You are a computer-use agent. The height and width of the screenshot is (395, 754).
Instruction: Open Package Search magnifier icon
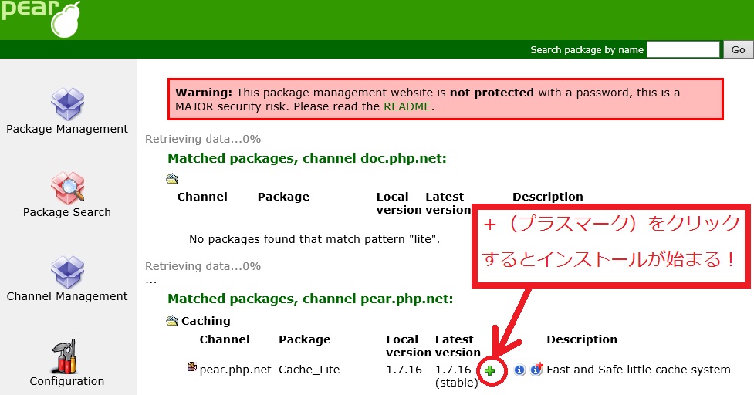tap(67, 188)
